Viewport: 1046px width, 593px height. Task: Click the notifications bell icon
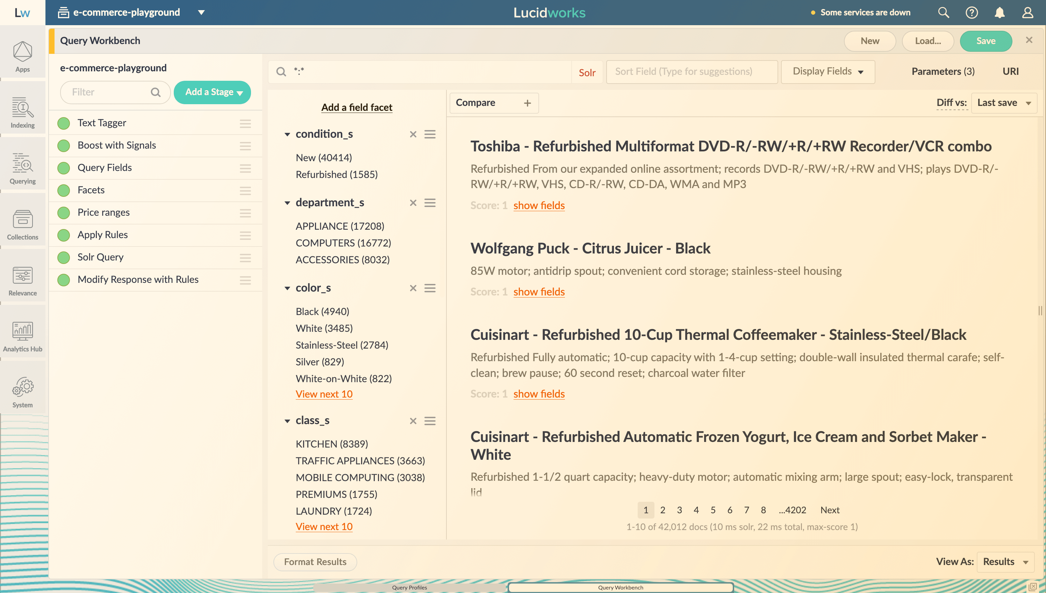pos(1000,13)
